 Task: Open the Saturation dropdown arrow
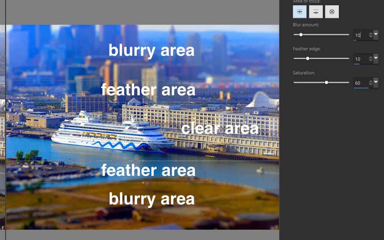(376, 83)
